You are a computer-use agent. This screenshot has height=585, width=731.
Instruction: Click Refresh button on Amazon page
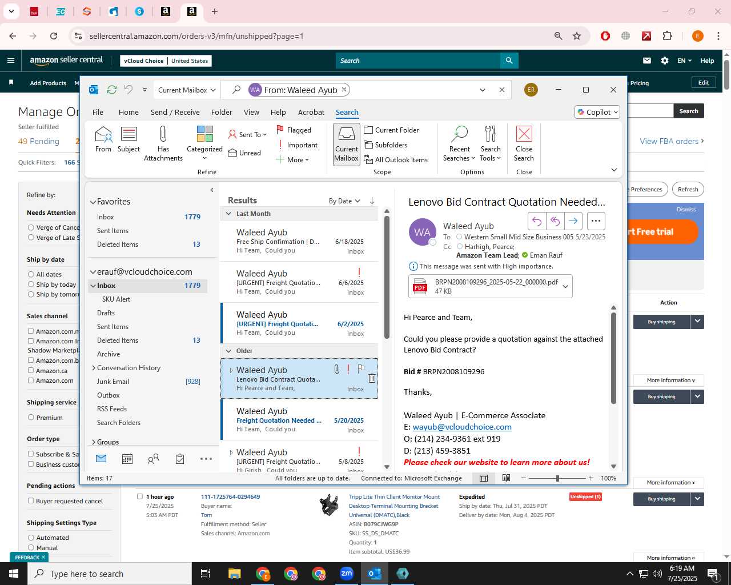coord(688,190)
